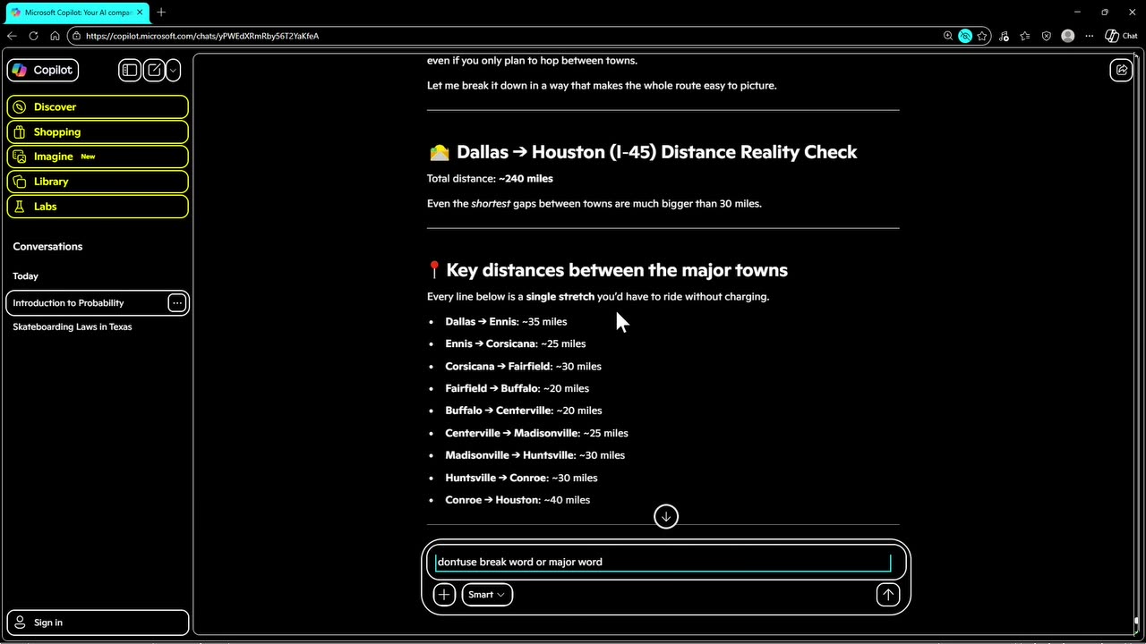This screenshot has width=1146, height=644.
Task: Click the 'Dallas → Ennis: ~35 miles' line
Action: pyautogui.click(x=506, y=322)
